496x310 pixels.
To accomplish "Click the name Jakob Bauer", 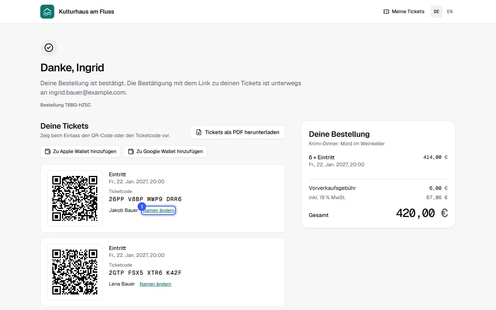I will coord(124,210).
